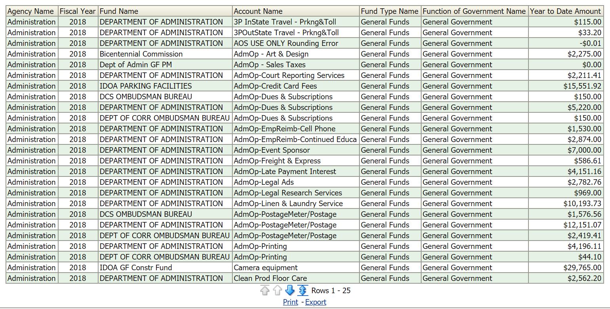Select the Year to Date Amount header

tap(566, 11)
